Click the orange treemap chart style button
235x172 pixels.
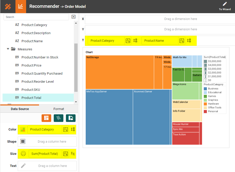46,118
